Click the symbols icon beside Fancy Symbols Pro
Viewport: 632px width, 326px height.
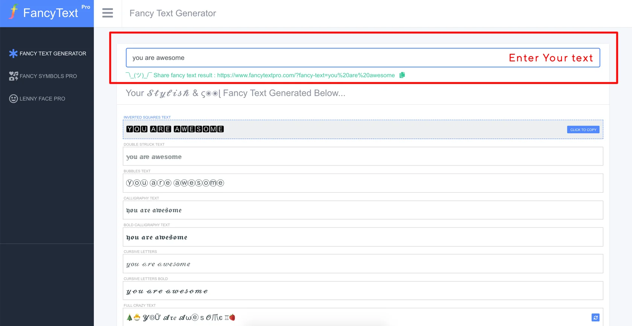14,76
